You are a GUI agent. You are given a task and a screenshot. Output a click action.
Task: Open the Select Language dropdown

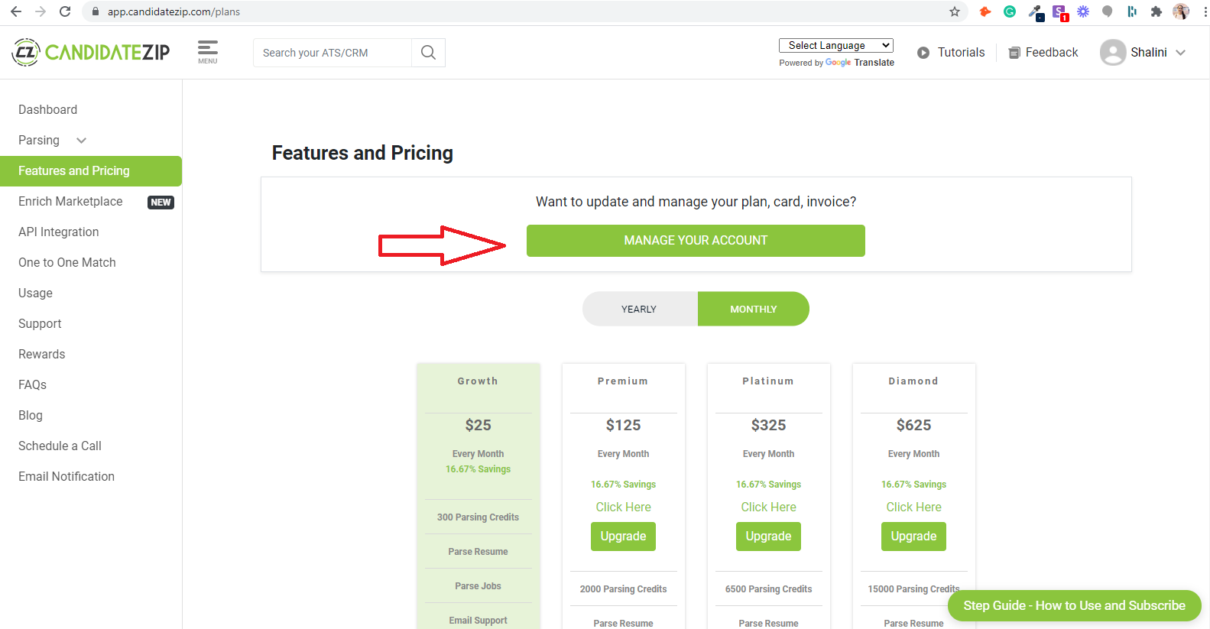pos(836,45)
